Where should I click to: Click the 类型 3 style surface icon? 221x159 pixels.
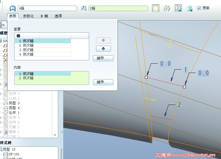(6, 103)
